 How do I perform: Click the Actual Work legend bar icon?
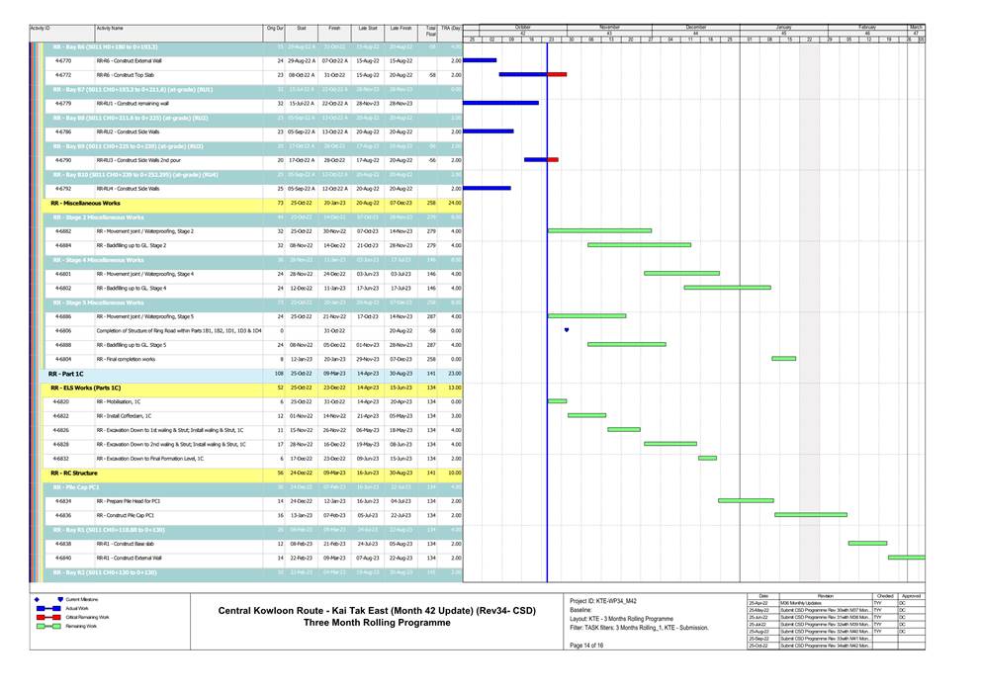[x=48, y=608]
